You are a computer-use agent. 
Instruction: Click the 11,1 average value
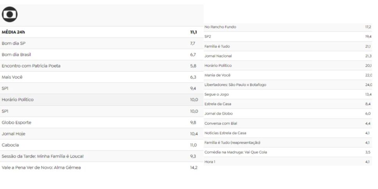[x=194, y=32]
